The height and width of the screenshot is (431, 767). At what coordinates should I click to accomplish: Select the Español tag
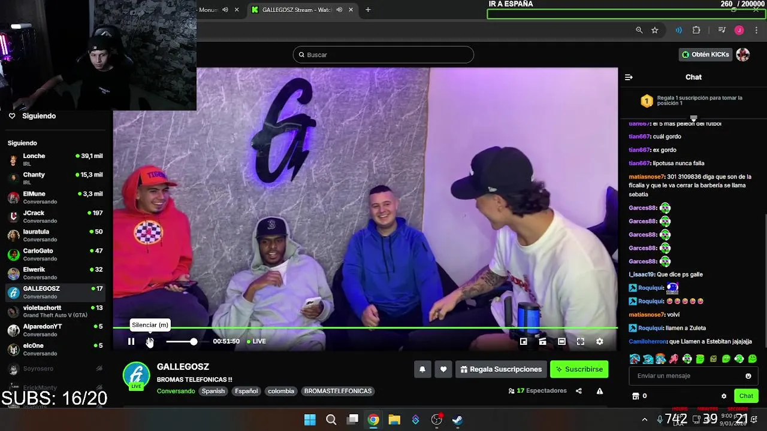click(x=246, y=391)
